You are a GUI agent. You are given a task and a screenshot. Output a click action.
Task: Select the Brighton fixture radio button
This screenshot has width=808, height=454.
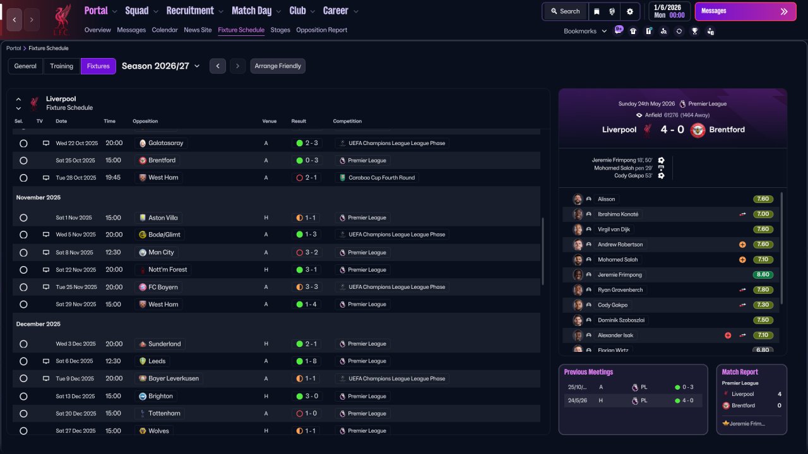tap(23, 397)
